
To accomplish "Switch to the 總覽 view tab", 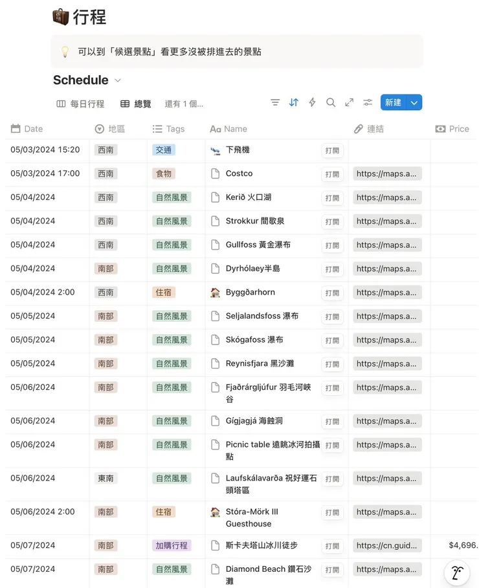I will pos(136,104).
